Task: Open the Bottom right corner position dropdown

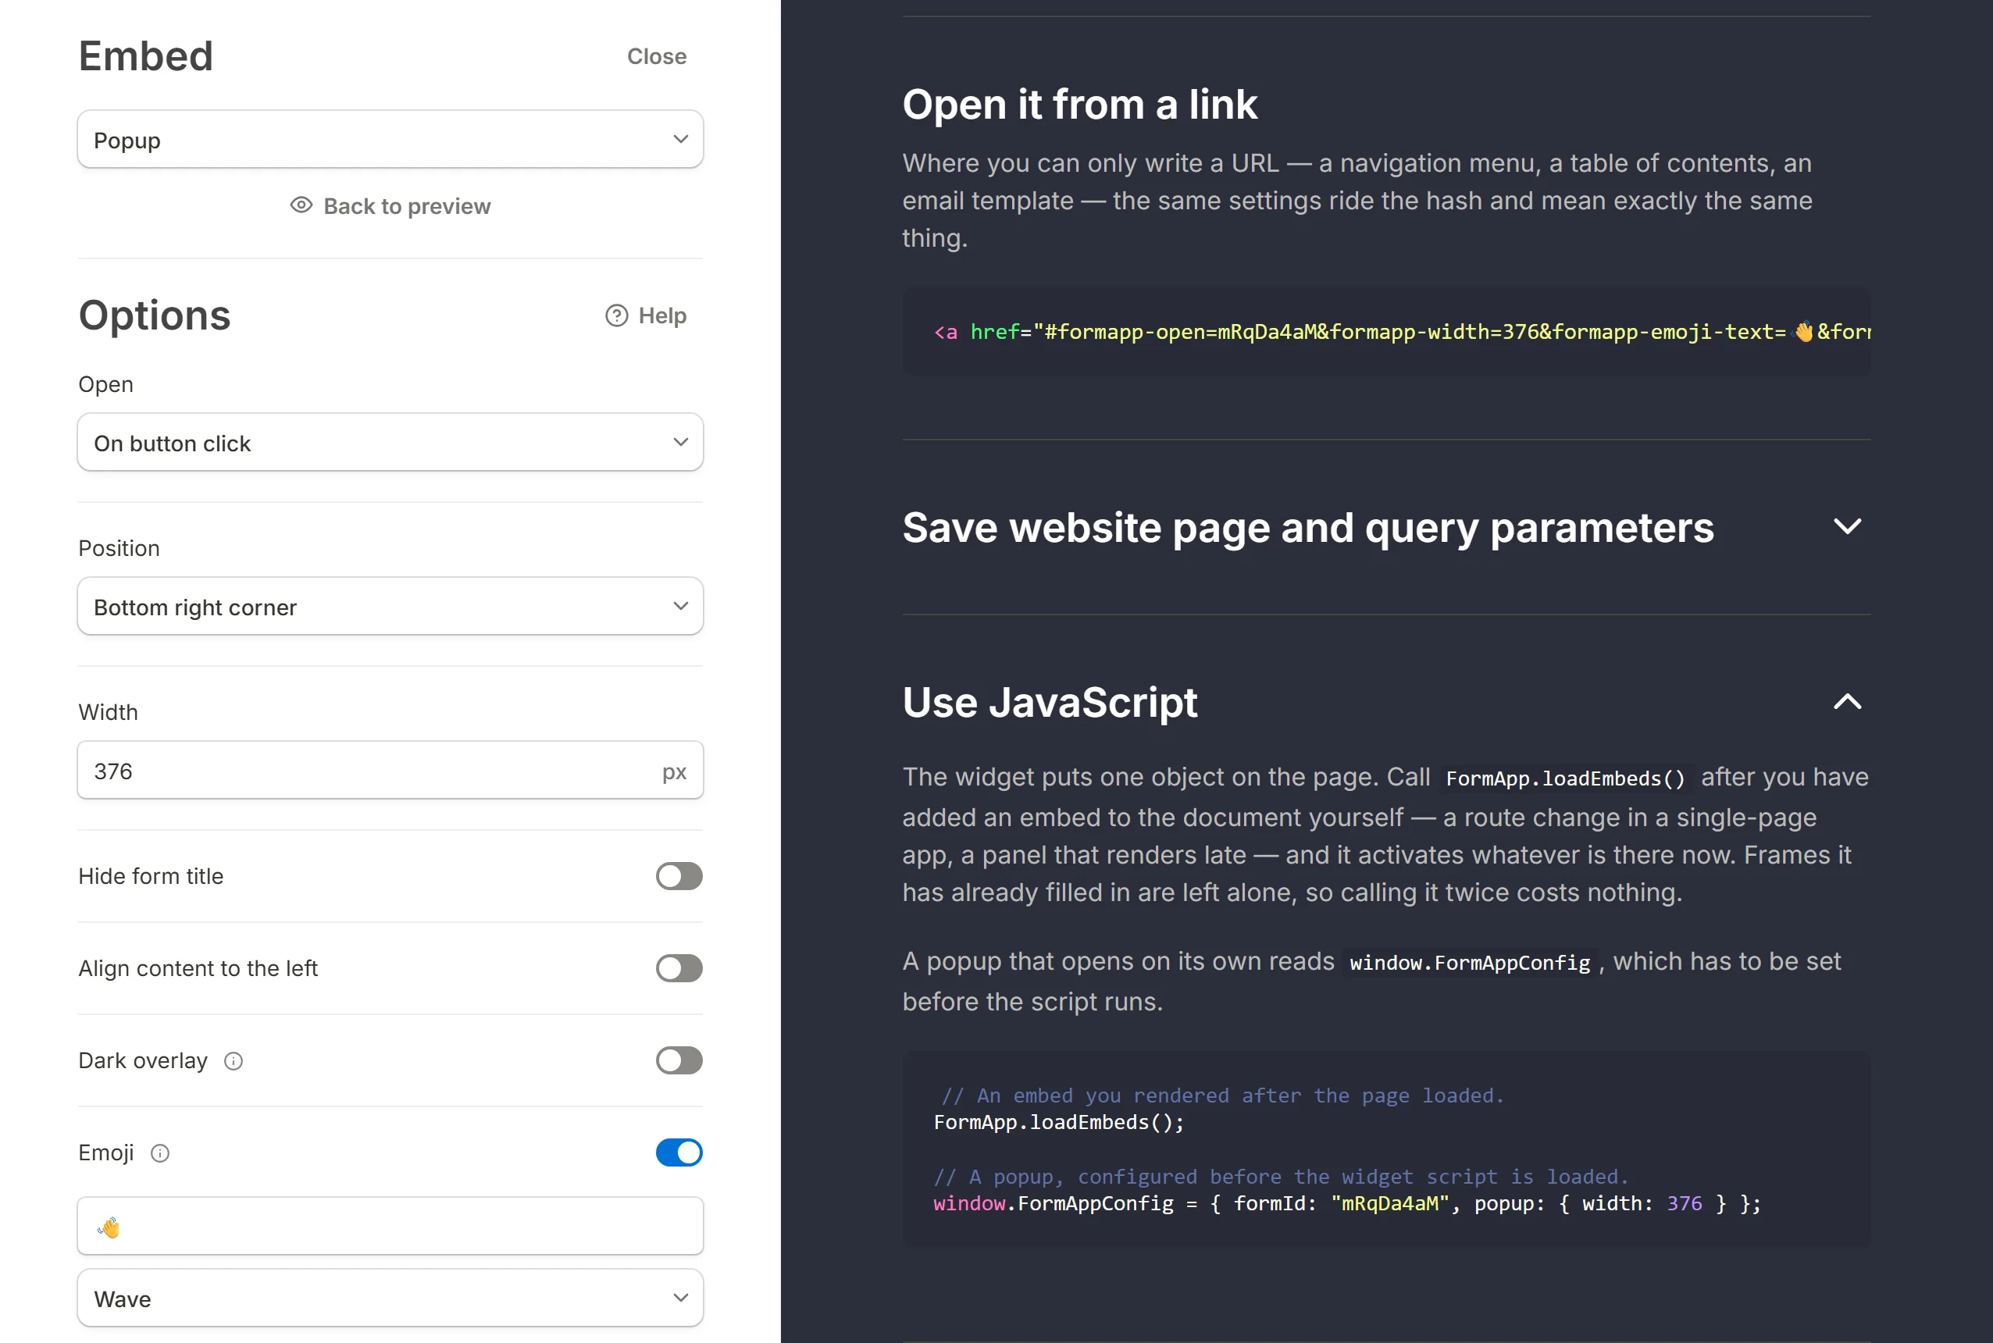Action: (390, 607)
